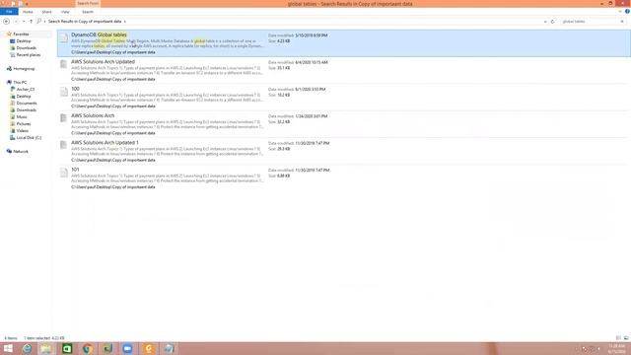Launch Google Chrome from the taskbar

pyautogui.click(x=88, y=348)
